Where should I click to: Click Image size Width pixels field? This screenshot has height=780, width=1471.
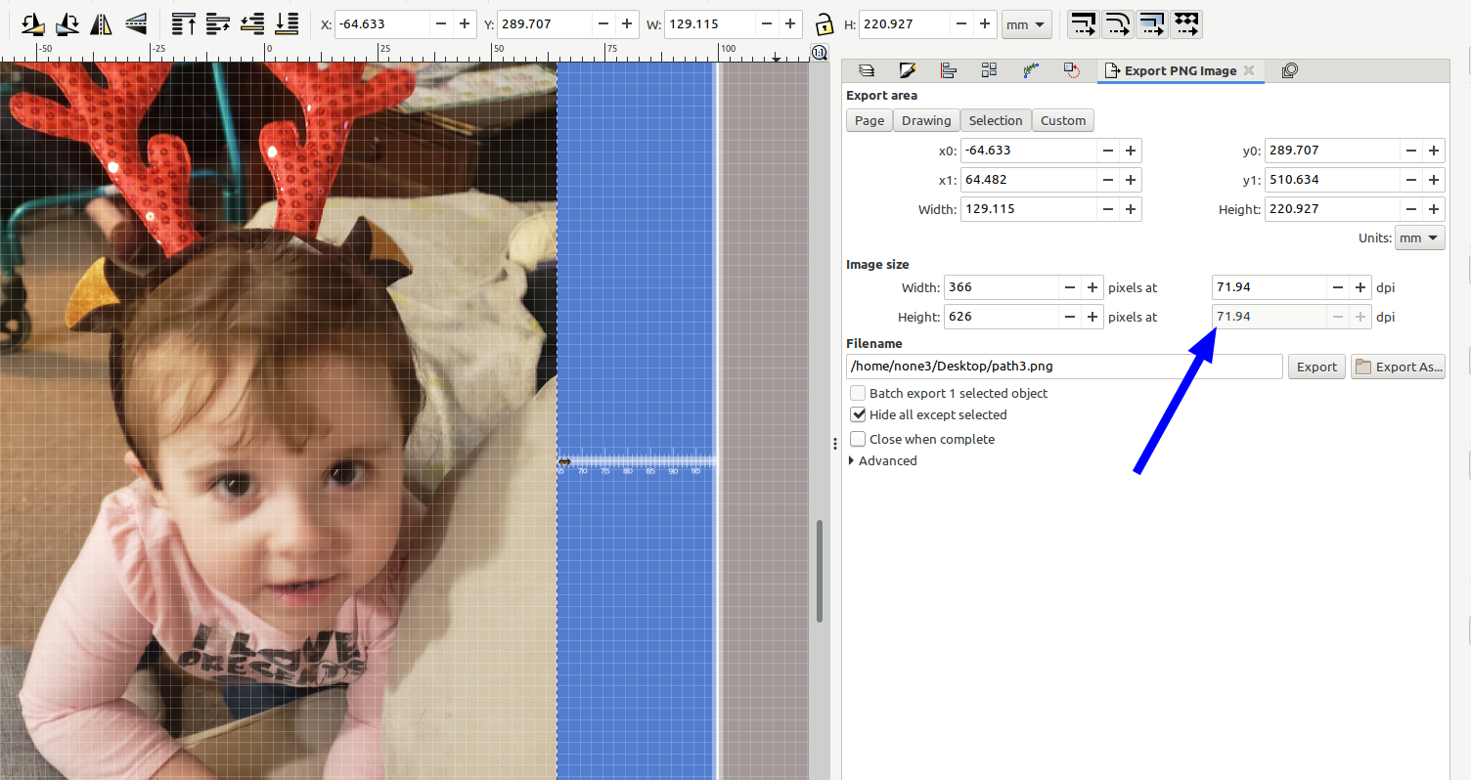click(x=1002, y=287)
